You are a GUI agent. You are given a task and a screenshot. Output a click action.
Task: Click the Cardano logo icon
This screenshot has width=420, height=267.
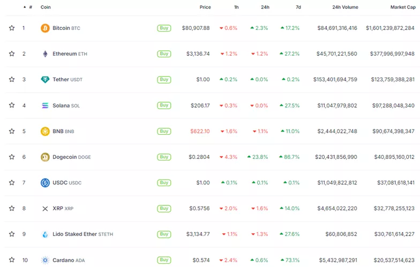pos(45,260)
